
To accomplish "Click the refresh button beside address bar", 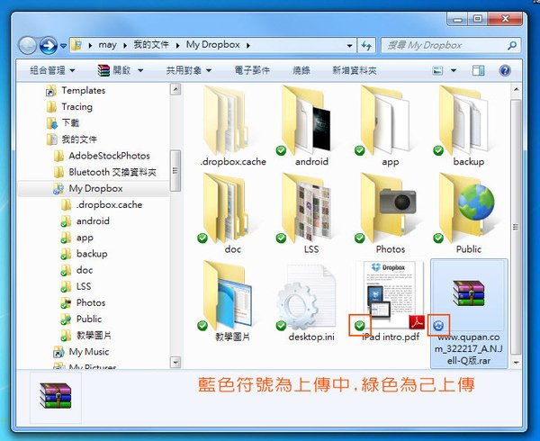I will pyautogui.click(x=366, y=45).
